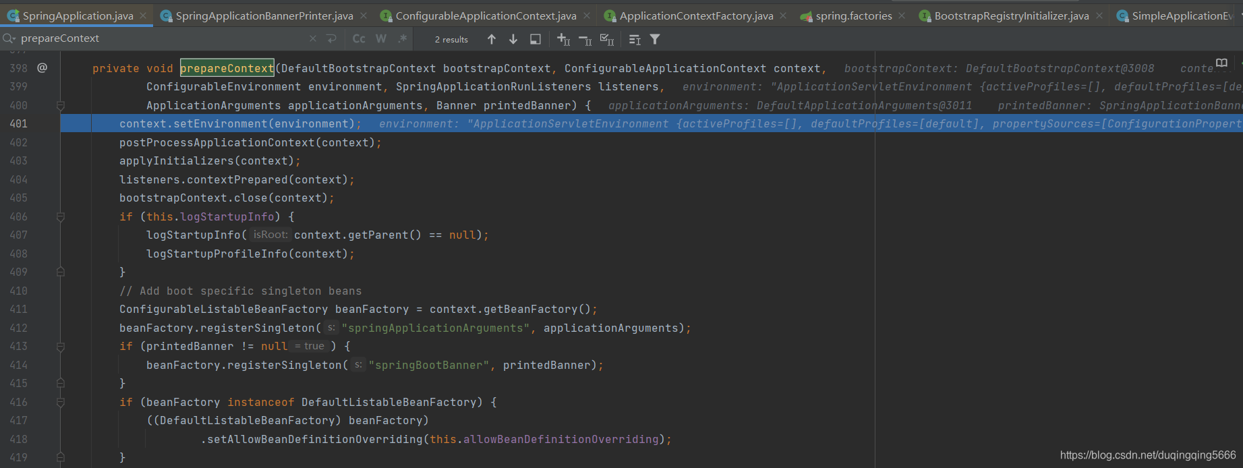Screen dimensions: 1243x468
Task: Open the SimpleApplicationEv… tab
Action: (1175, 16)
